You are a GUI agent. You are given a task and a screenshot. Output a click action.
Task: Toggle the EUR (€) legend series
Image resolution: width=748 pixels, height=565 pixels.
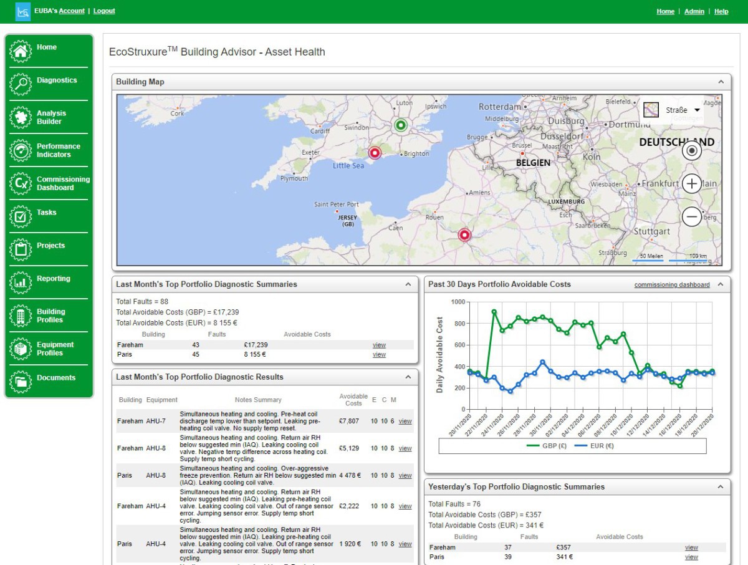tap(594, 445)
